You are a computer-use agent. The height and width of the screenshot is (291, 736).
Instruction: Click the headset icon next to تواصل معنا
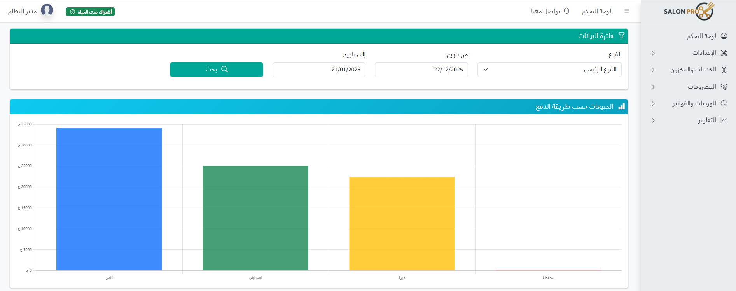(566, 11)
